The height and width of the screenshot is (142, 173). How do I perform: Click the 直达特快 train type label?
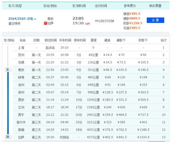15,24
